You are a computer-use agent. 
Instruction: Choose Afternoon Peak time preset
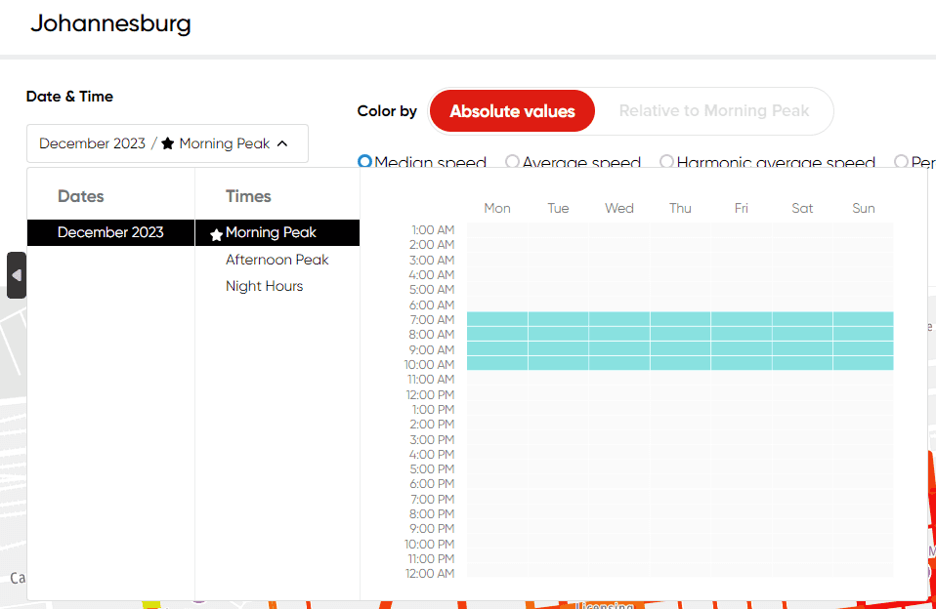click(277, 260)
